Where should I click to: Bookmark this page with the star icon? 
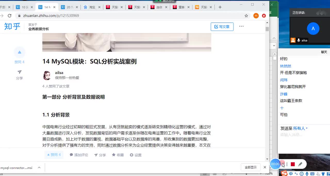click(x=246, y=16)
